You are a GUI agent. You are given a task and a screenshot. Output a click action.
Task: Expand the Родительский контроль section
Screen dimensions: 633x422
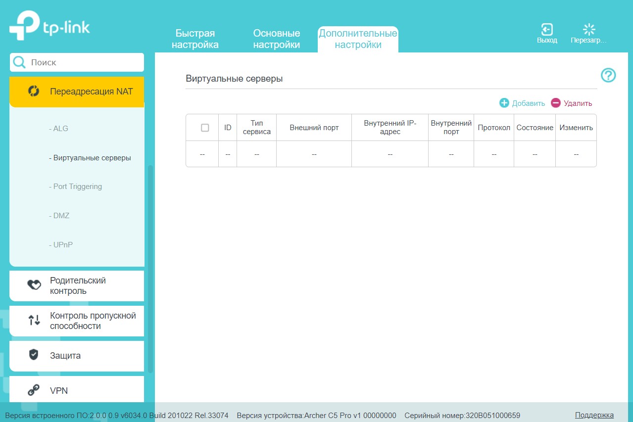[77, 286]
